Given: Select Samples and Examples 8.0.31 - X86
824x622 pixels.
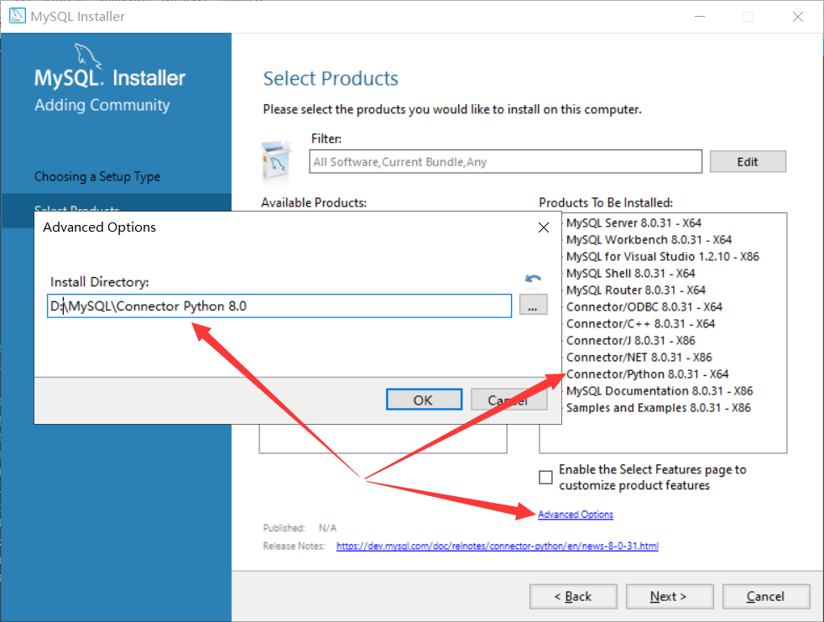Looking at the screenshot, I should 659,408.
